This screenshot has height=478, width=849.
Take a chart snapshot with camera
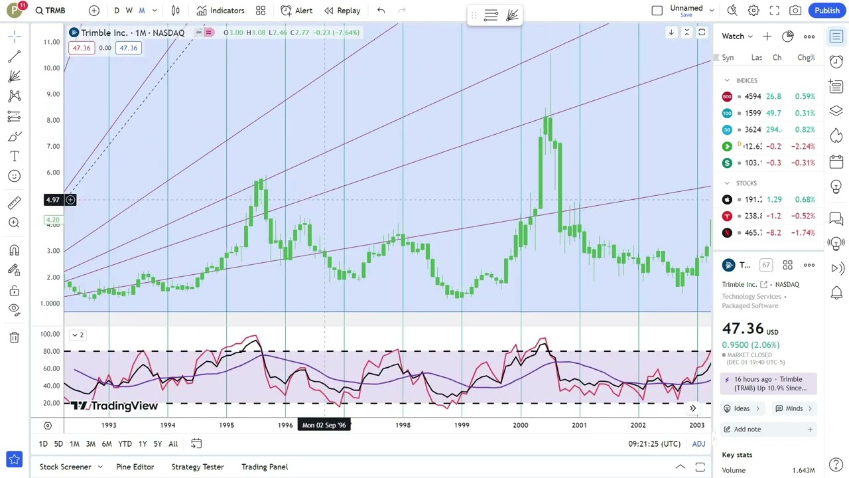coord(795,11)
